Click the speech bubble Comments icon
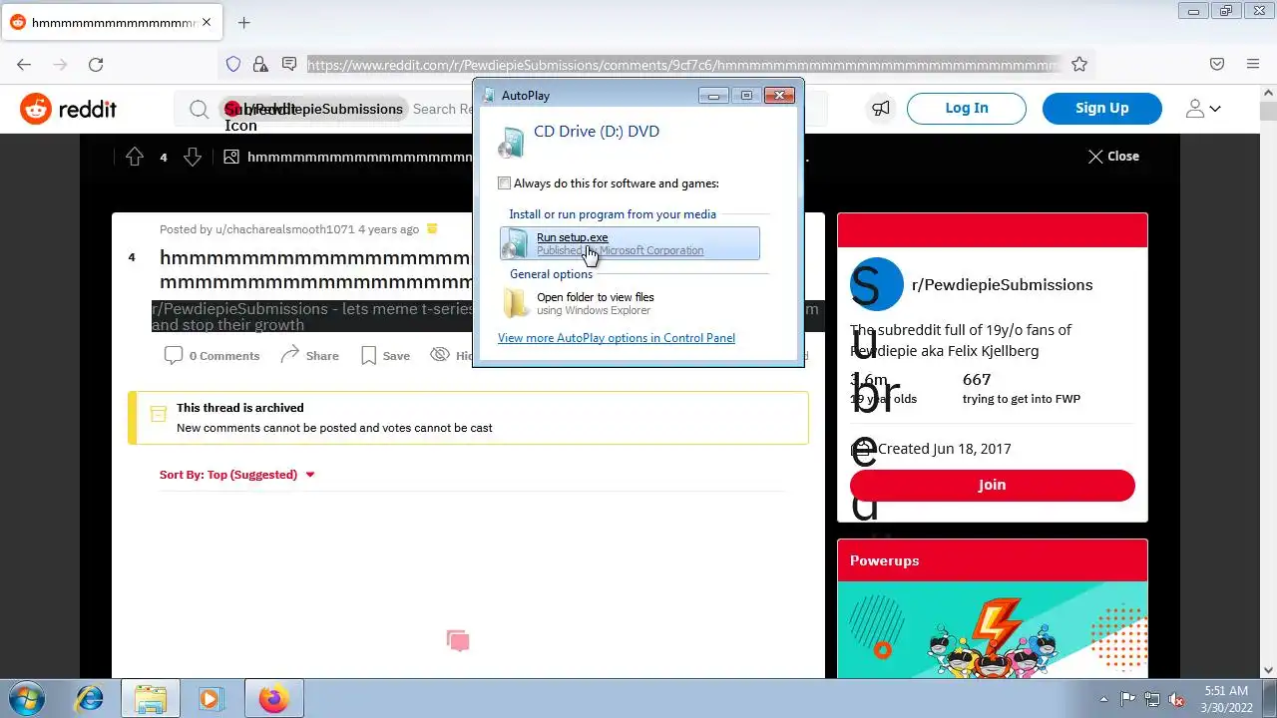 click(x=174, y=355)
